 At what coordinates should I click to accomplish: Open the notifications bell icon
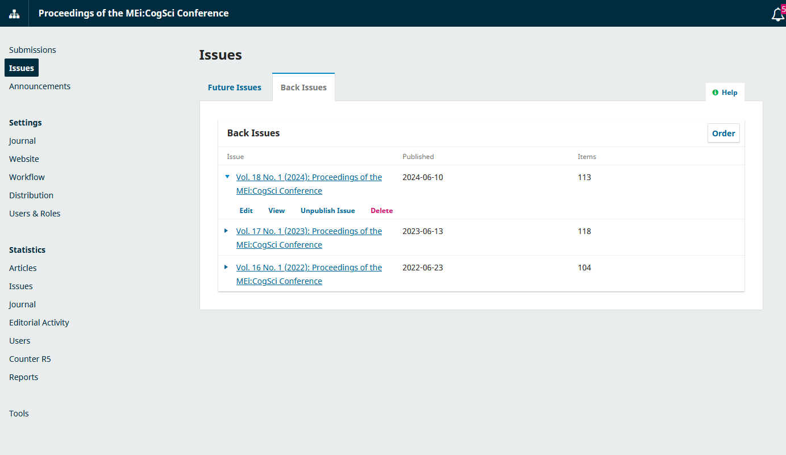[x=777, y=14]
